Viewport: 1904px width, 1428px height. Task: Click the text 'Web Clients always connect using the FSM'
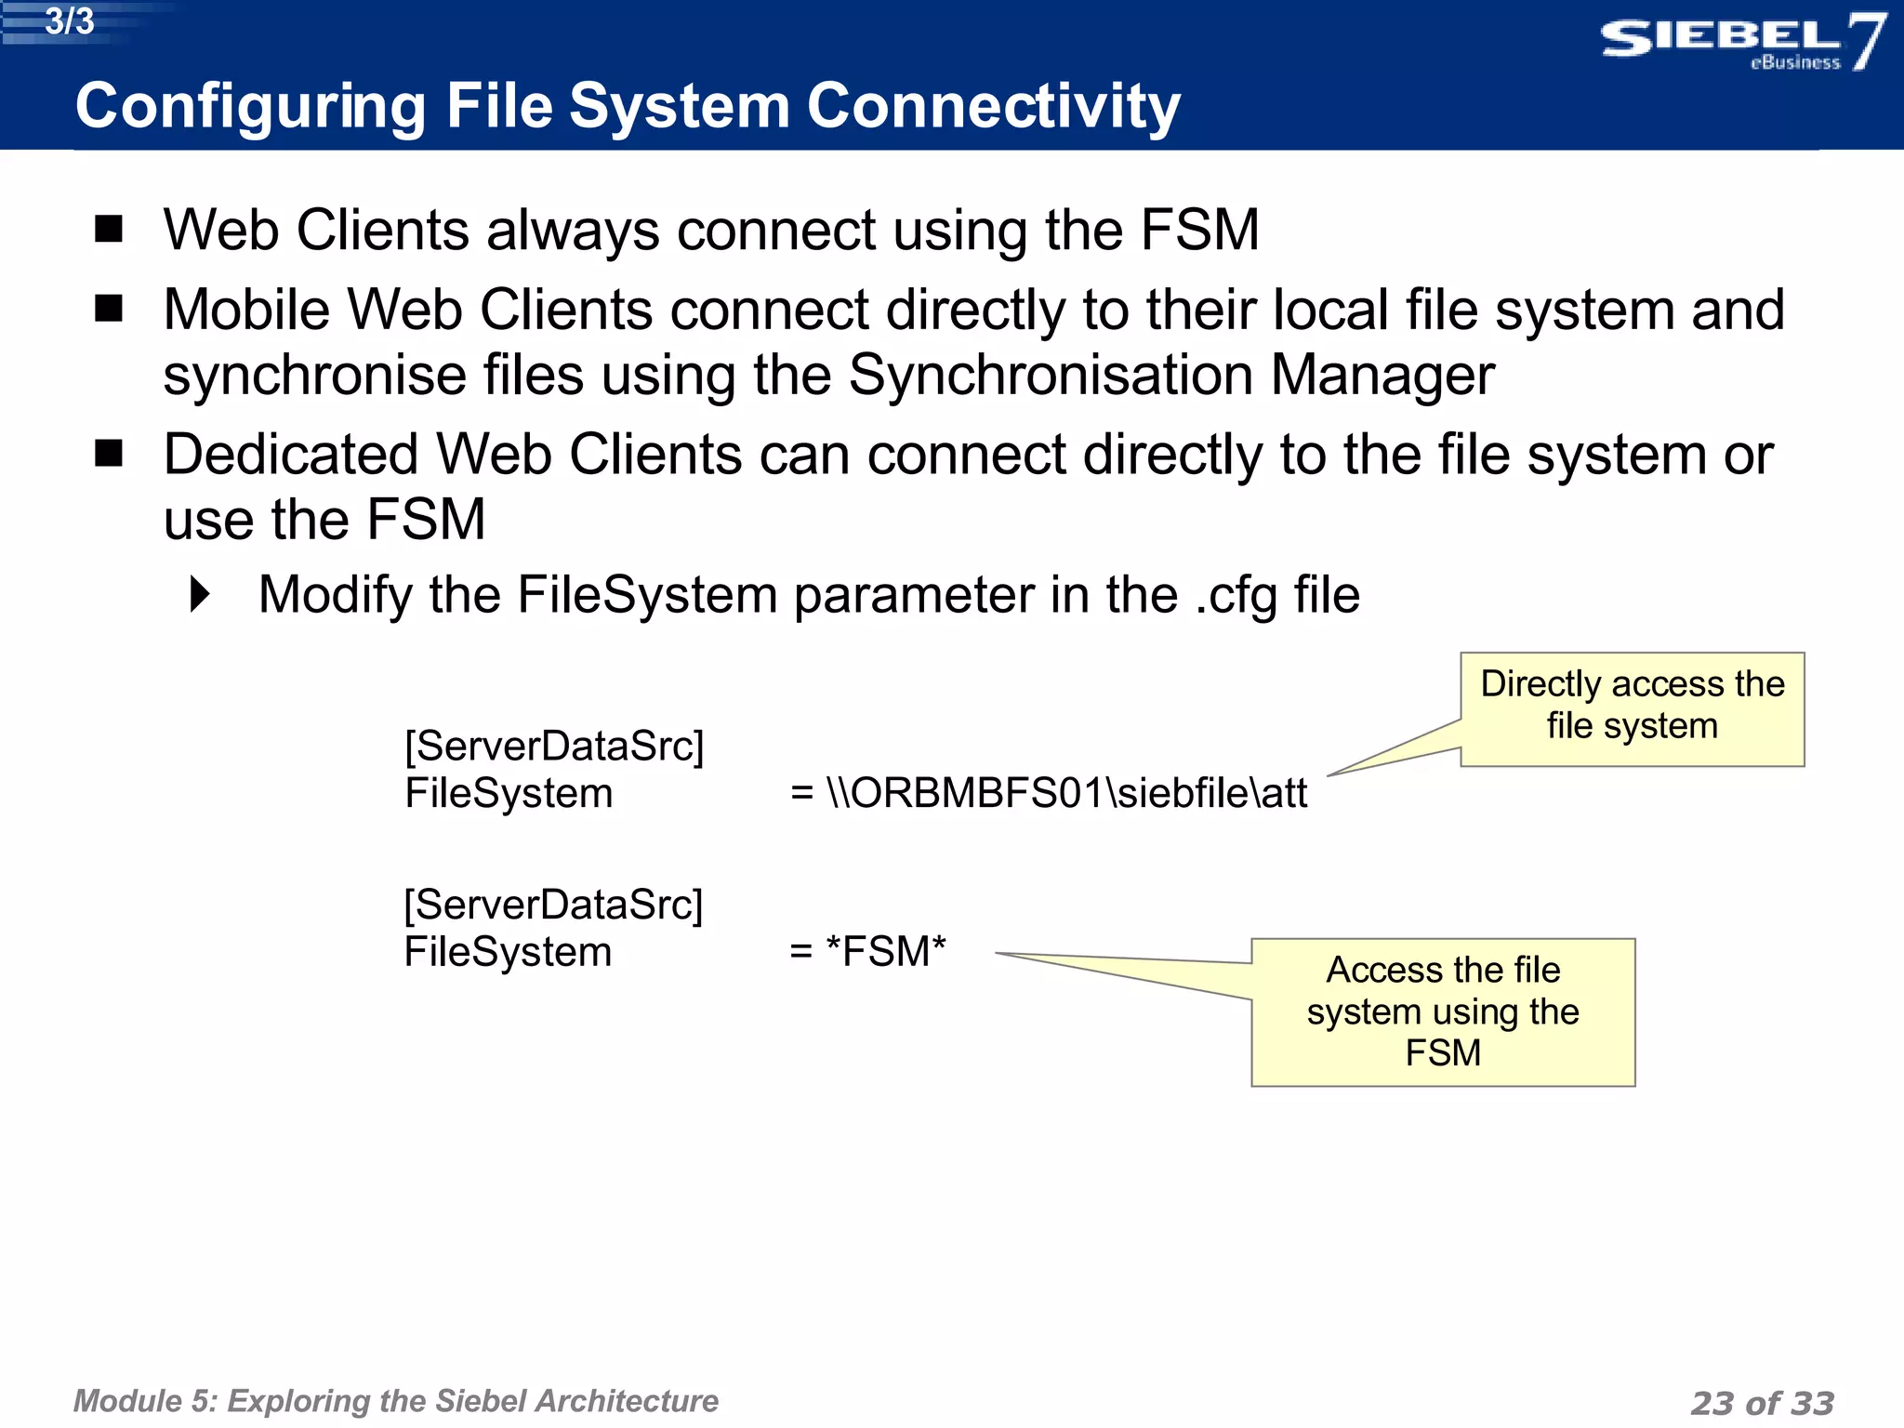click(711, 230)
